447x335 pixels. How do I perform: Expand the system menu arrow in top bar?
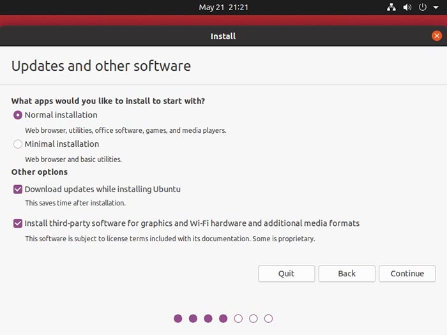tap(436, 8)
